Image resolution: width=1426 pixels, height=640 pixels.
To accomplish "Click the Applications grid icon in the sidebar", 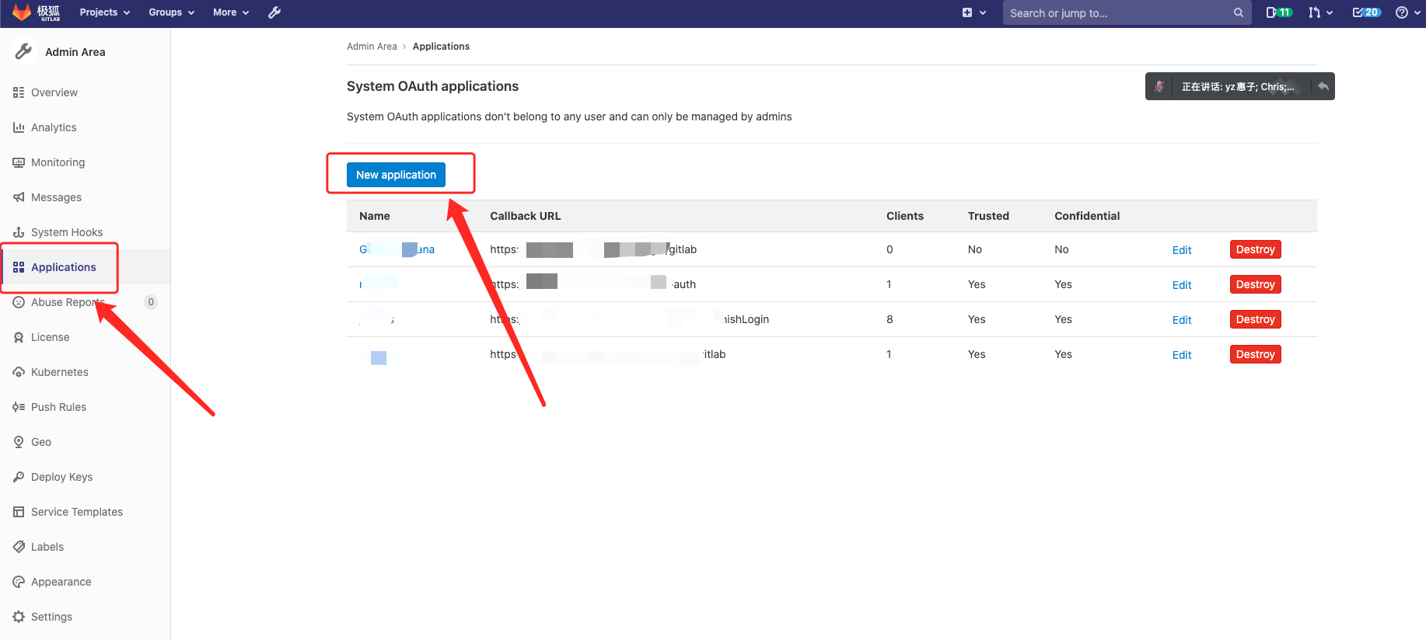I will pos(19,267).
